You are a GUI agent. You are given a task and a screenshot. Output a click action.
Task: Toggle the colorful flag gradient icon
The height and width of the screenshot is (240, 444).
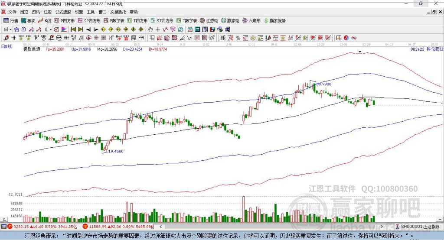tap(64, 29)
